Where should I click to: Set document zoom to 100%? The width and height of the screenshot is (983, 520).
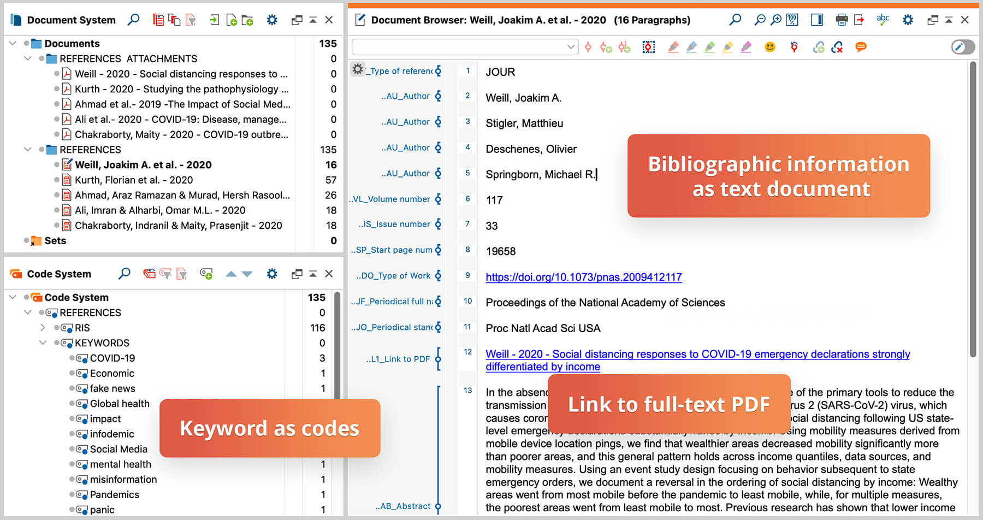(791, 20)
